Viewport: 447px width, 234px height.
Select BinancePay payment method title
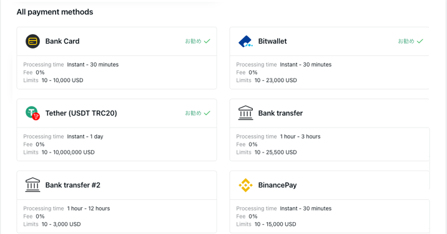[x=277, y=185]
